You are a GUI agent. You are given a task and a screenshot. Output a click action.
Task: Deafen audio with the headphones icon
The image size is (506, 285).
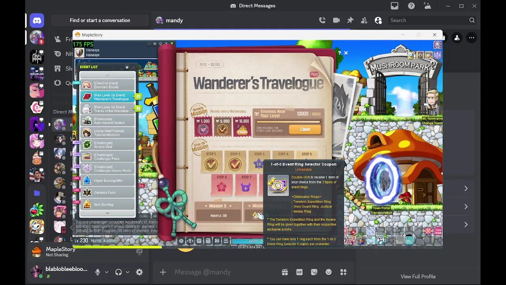coord(118,272)
